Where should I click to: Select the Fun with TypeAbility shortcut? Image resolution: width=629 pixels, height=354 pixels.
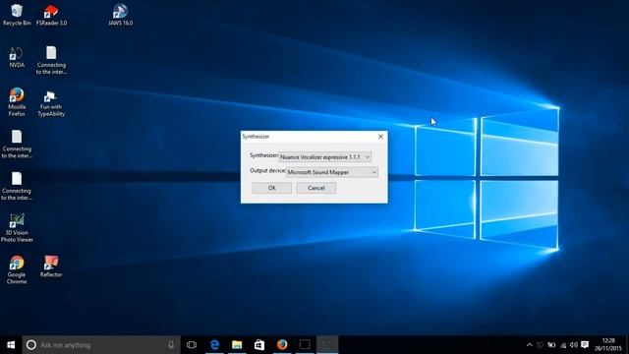[51, 103]
